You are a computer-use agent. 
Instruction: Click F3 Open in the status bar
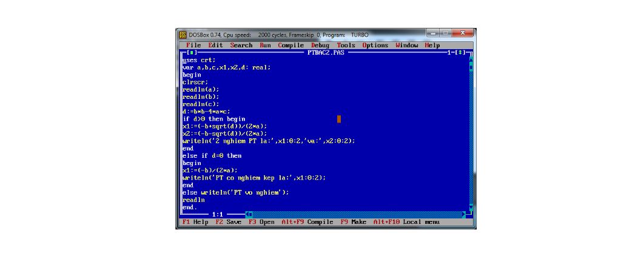click(262, 222)
